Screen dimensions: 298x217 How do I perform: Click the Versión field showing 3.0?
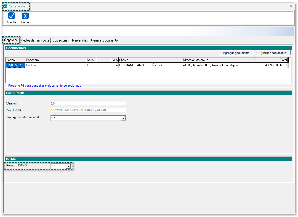tap(88, 103)
